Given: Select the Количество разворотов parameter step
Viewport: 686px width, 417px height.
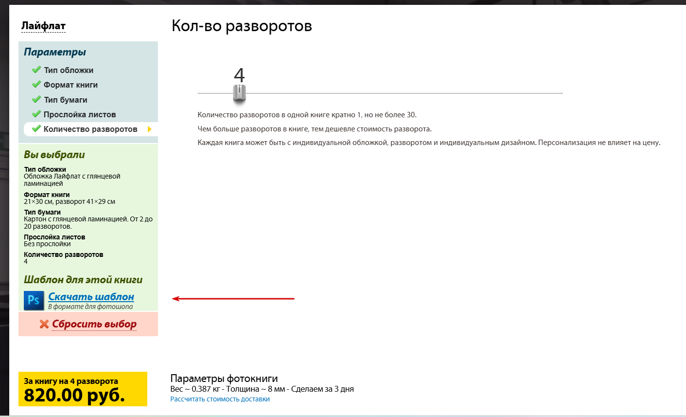Looking at the screenshot, I should 91,129.
